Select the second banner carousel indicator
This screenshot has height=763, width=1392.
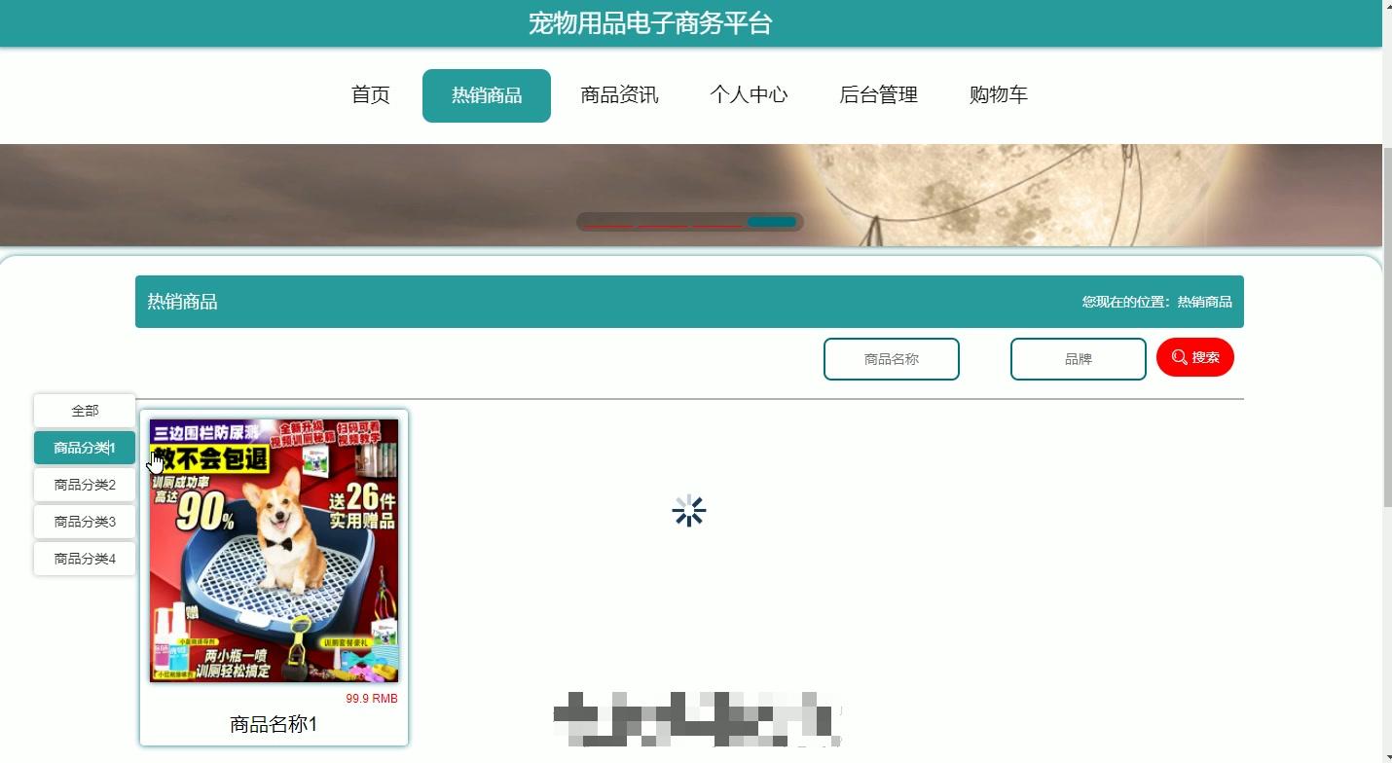[663, 223]
